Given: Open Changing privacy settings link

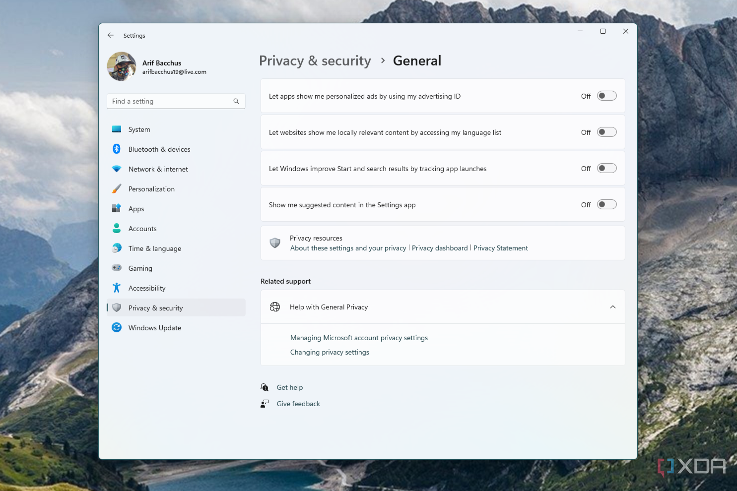Looking at the screenshot, I should [330, 352].
